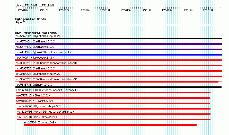Open nsv6391934 (Sedlazeck2020) variant label
229x135 pixels.
[x=37, y=117]
